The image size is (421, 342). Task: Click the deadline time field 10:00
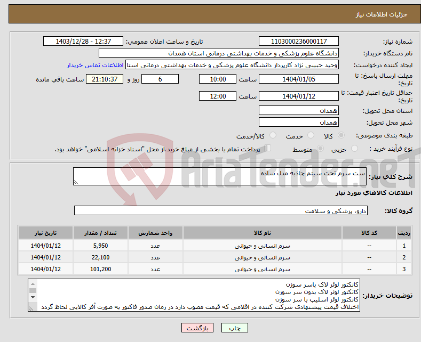(218, 79)
